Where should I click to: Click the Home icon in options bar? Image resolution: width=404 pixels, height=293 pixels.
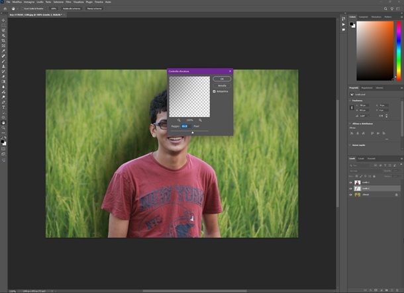pyautogui.click(x=5, y=9)
